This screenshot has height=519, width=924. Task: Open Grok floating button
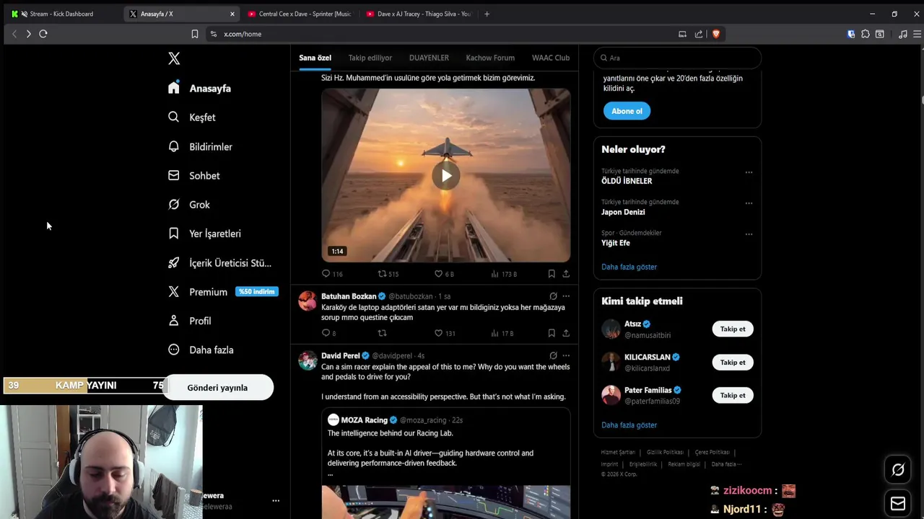898,470
